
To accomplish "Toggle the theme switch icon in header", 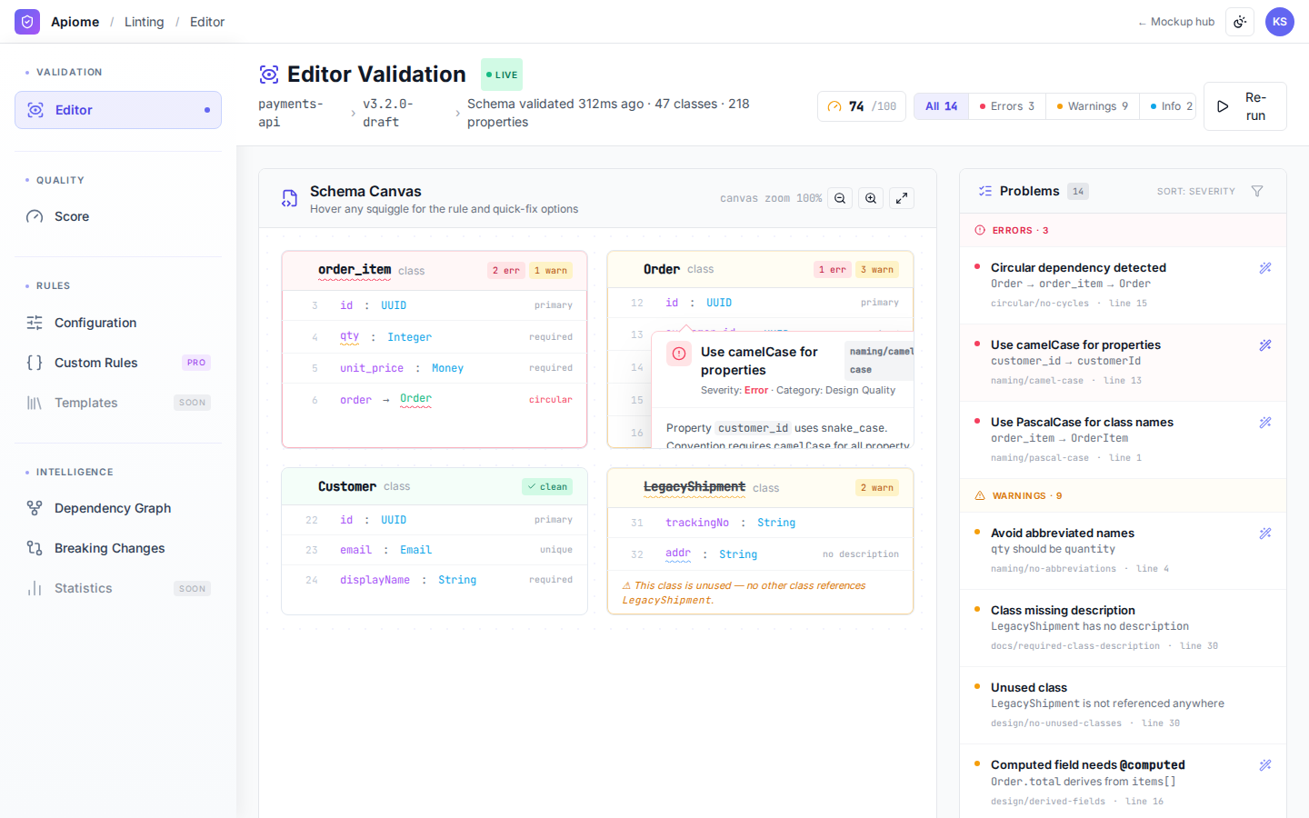I will click(x=1240, y=22).
